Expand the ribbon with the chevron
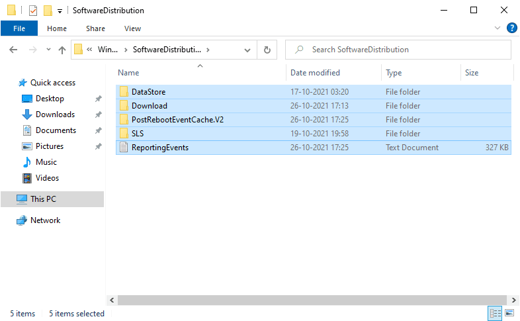The width and height of the screenshot is (520, 321). (498, 28)
